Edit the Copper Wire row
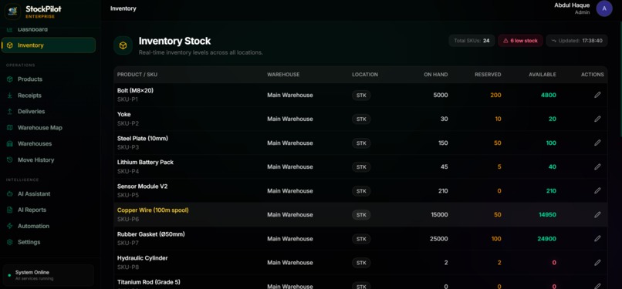Viewport: 622px width, 289px height. tap(597, 214)
